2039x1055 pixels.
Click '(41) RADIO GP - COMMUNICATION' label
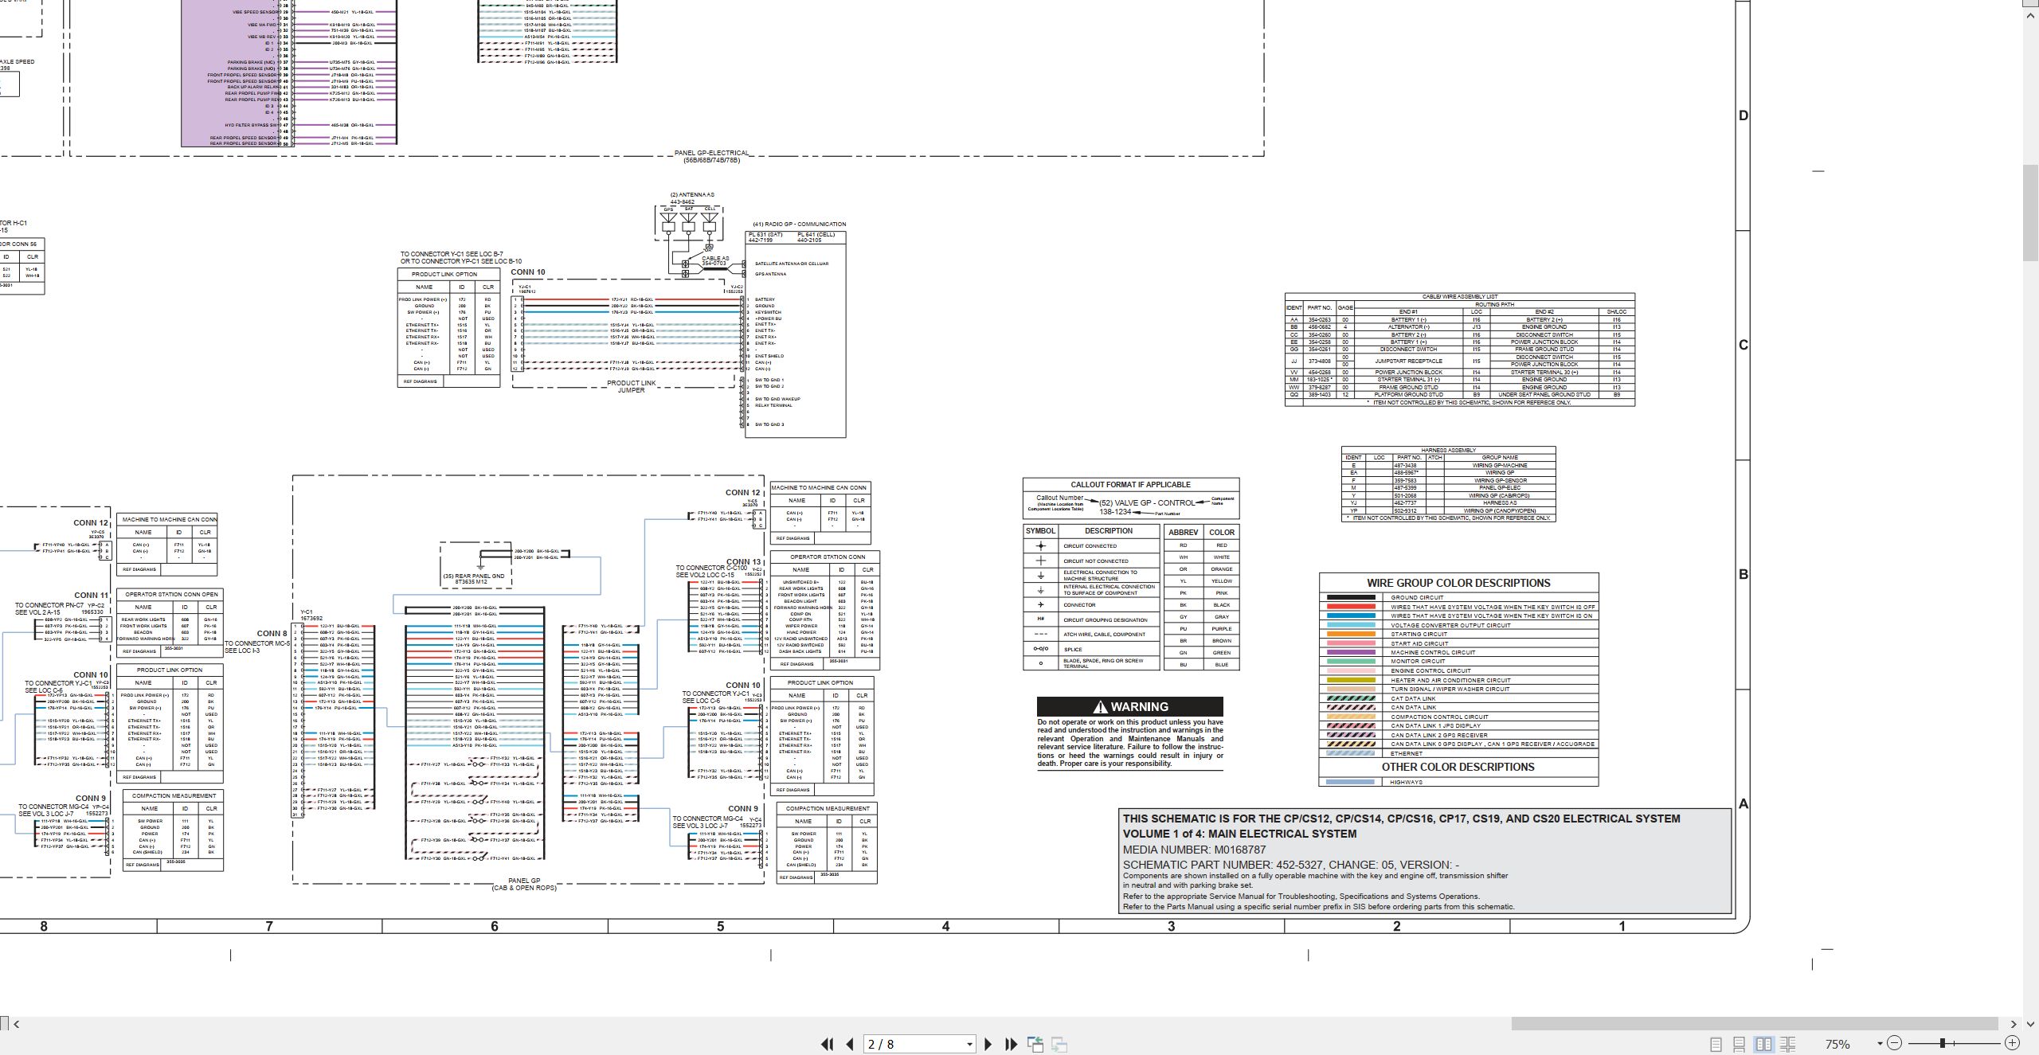800,224
